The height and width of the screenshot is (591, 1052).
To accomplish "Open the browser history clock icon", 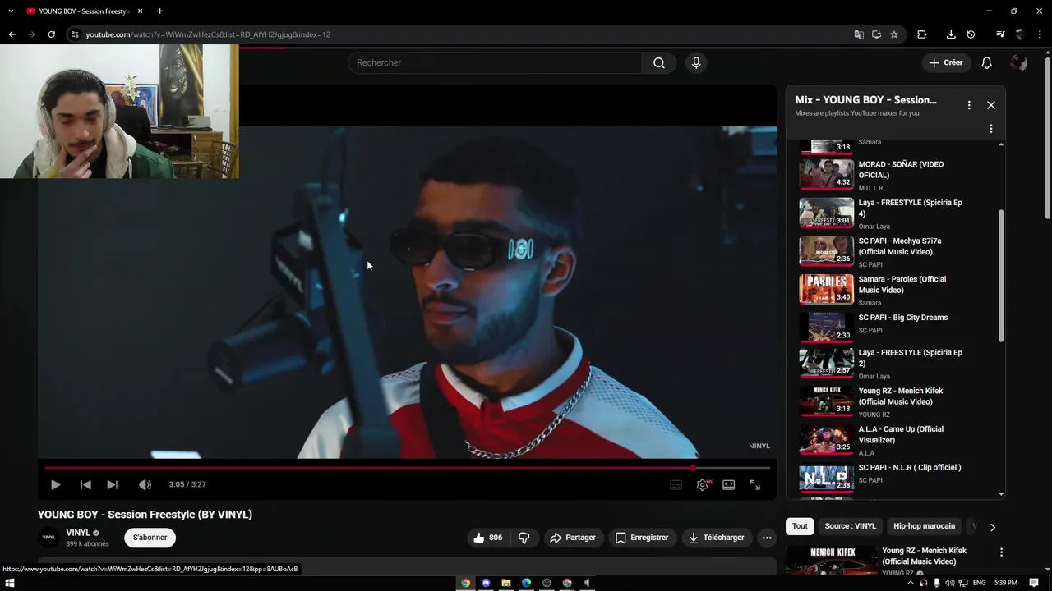I will (971, 34).
